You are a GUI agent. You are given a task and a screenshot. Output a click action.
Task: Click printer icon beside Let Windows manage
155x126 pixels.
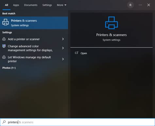click(4, 57)
